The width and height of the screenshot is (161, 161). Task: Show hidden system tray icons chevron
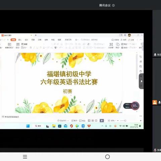click(102, 126)
